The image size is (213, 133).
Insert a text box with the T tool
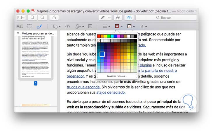tap(67, 26)
